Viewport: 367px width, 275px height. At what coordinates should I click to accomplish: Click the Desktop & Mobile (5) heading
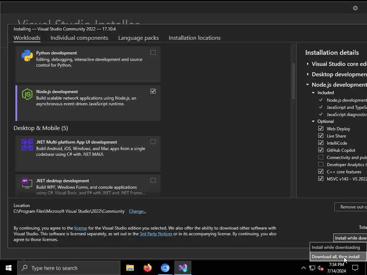coord(41,128)
